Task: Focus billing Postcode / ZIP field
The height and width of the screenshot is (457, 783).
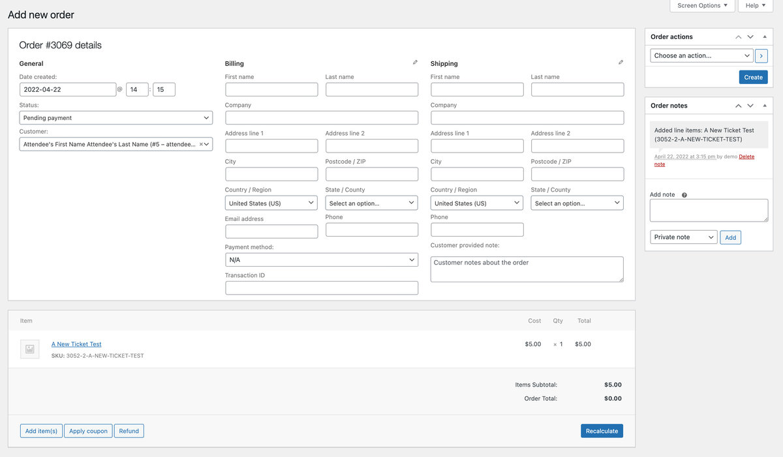Action: click(372, 174)
